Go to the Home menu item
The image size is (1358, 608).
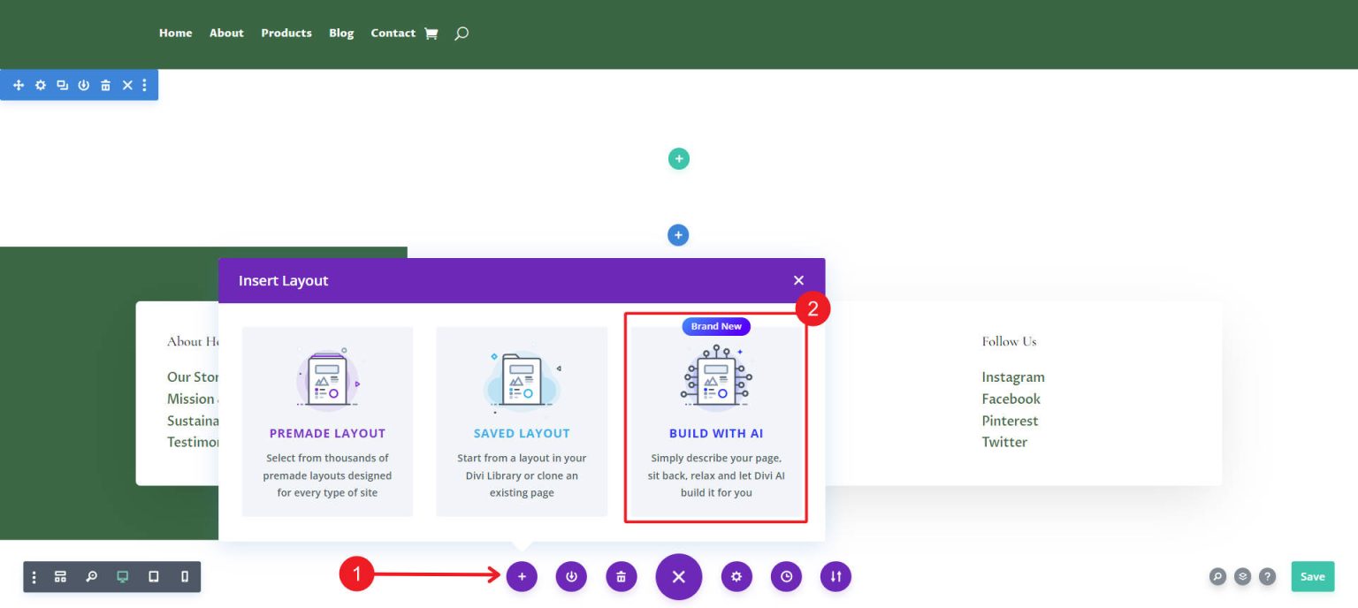coord(175,33)
